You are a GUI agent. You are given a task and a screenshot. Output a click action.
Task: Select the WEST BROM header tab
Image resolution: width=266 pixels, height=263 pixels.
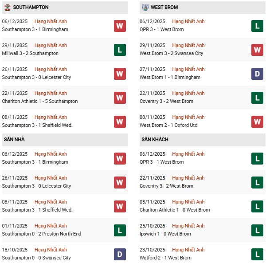pyautogui.click(x=165, y=8)
